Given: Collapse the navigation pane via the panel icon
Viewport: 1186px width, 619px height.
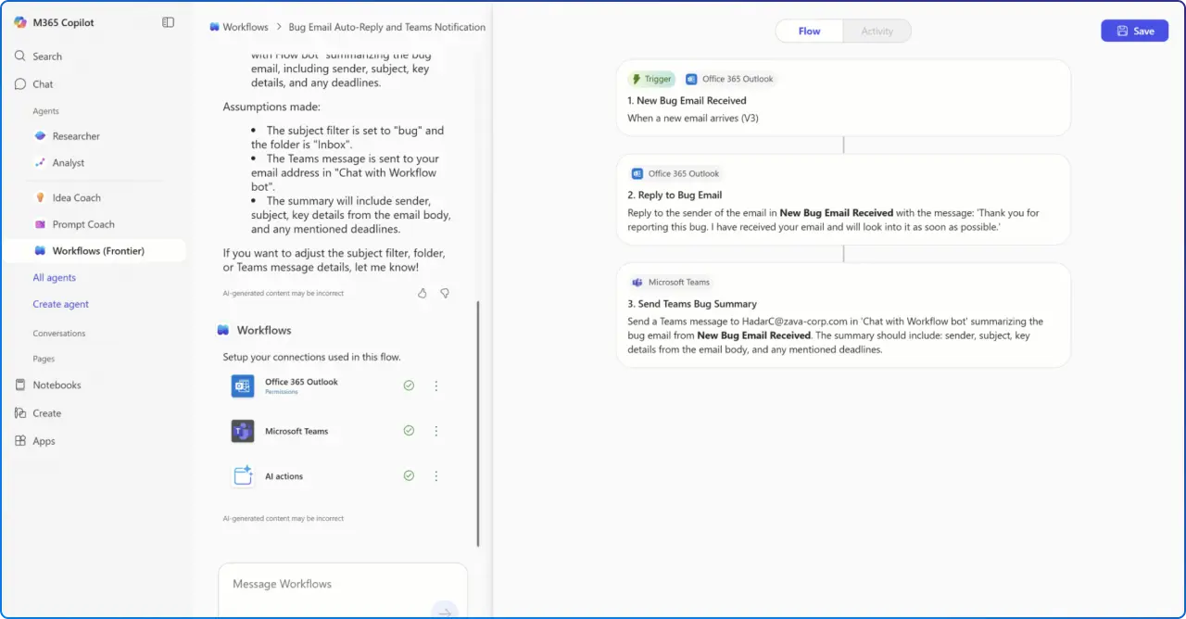Looking at the screenshot, I should [168, 21].
